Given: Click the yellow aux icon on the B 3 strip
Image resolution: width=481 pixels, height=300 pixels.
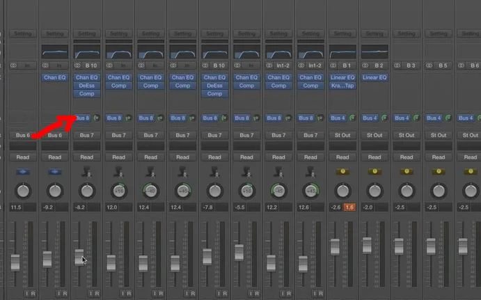Looking at the screenshot, I should 407,171.
